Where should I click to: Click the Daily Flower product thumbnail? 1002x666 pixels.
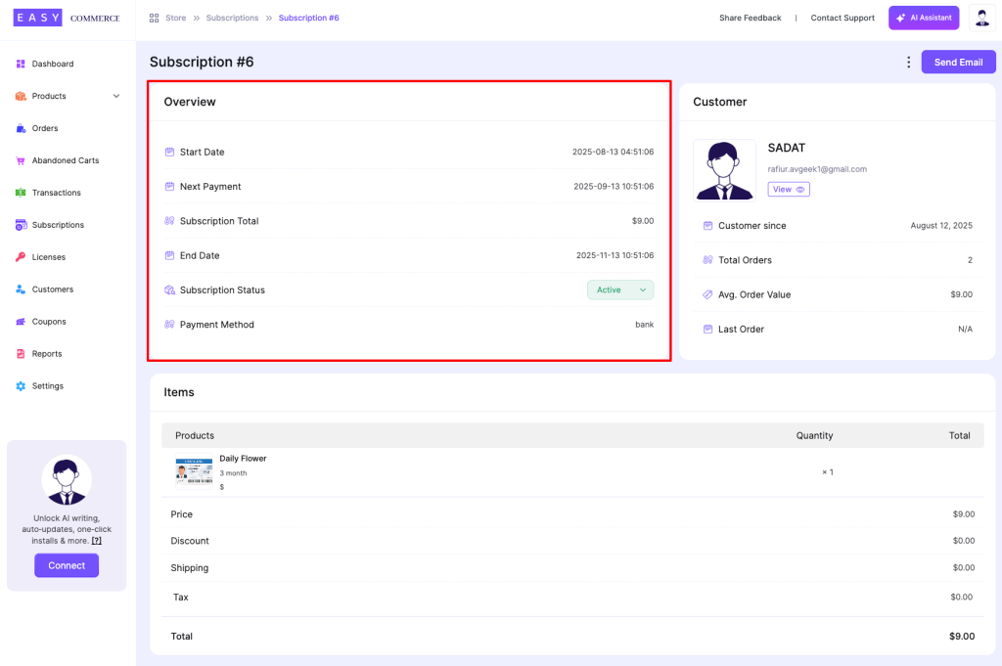[x=195, y=472]
